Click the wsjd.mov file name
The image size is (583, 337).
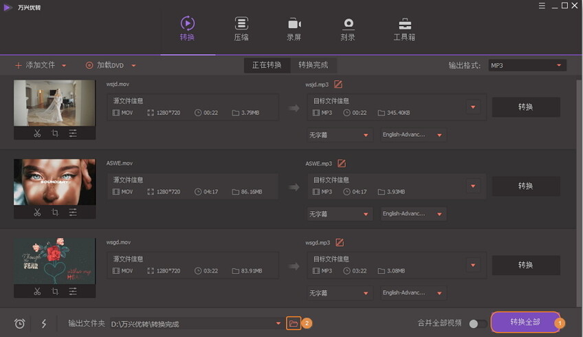[x=118, y=84]
